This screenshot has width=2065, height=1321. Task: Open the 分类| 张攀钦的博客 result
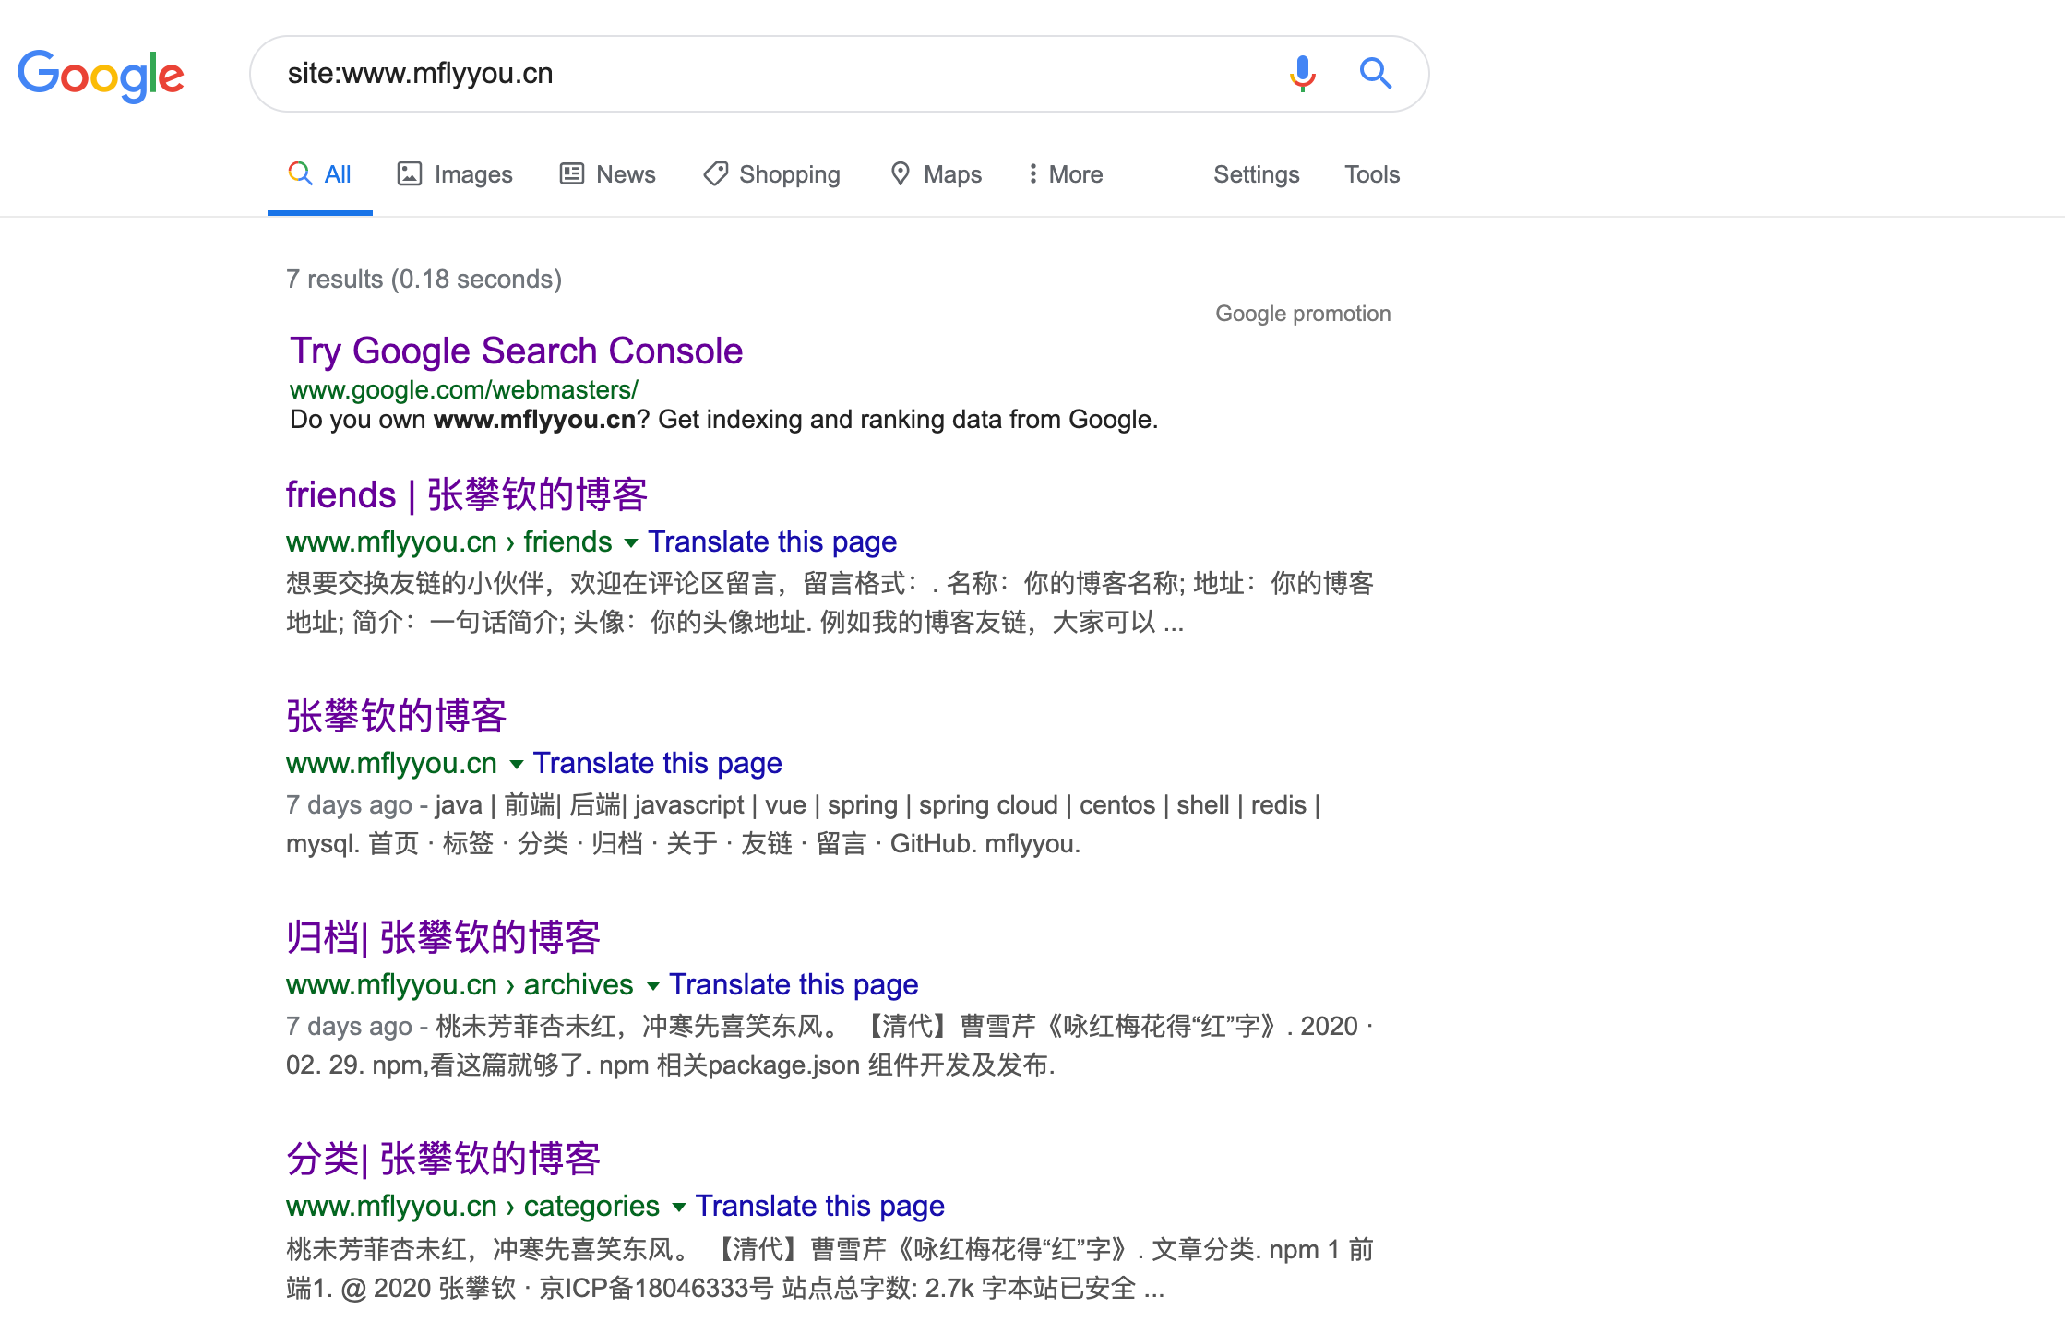click(x=443, y=1159)
